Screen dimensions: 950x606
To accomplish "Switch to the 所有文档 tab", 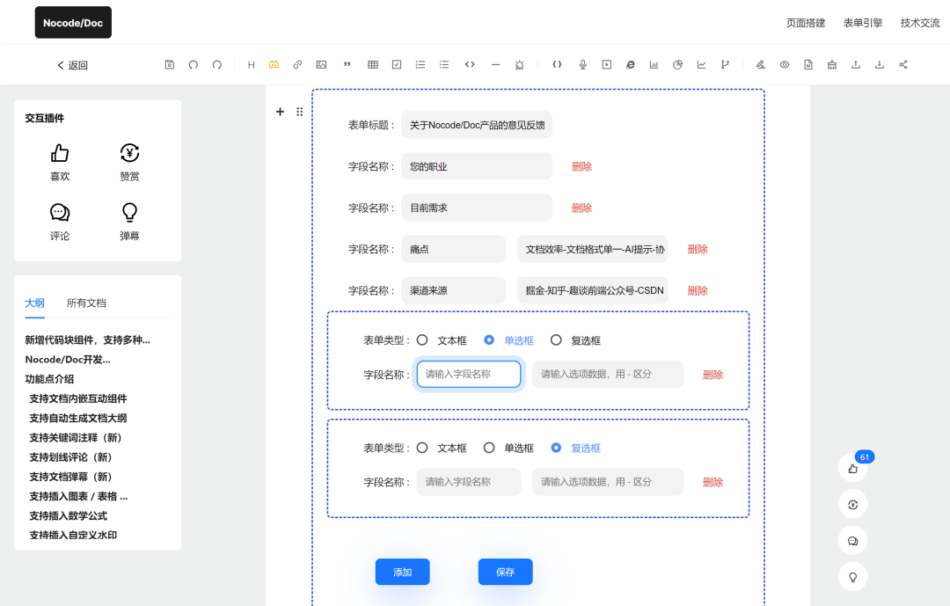I will point(86,303).
